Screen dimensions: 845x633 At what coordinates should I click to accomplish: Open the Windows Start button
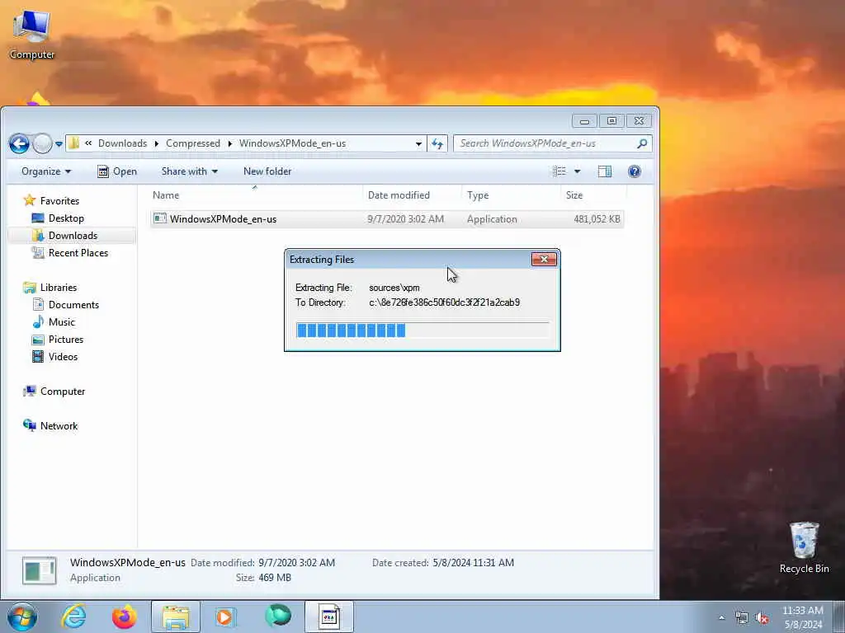click(x=22, y=617)
